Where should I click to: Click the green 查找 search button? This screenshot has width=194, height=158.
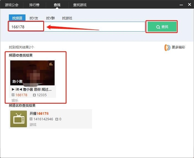162,27
